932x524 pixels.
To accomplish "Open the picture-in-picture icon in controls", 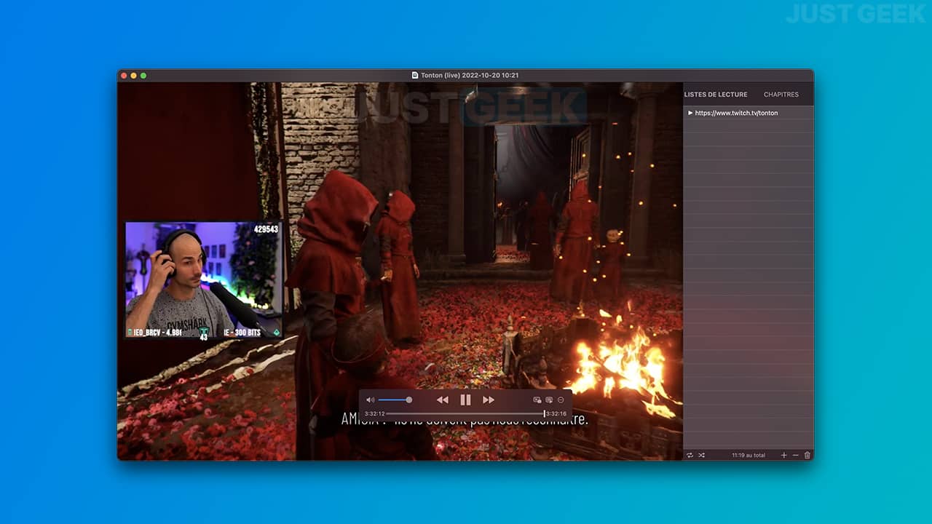I will point(537,400).
